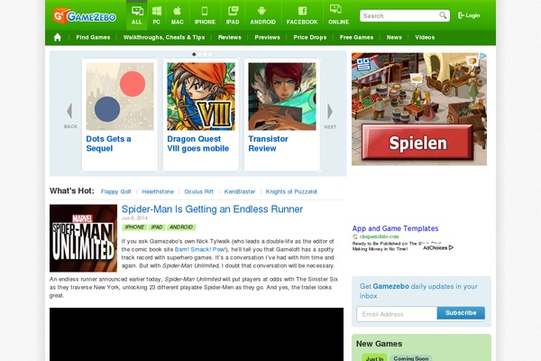Select the second carousel page dot
The width and height of the screenshot is (541, 361).
pyautogui.click(x=199, y=54)
